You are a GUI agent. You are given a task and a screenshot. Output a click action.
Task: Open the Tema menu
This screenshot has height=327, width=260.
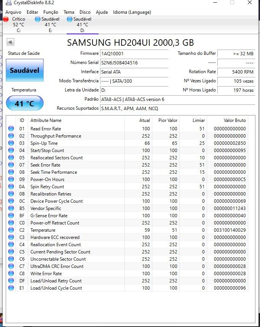69,12
